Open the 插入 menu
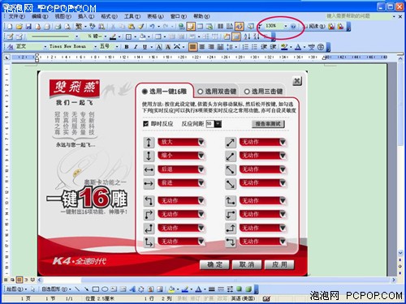406x304 pixels. click(x=86, y=16)
